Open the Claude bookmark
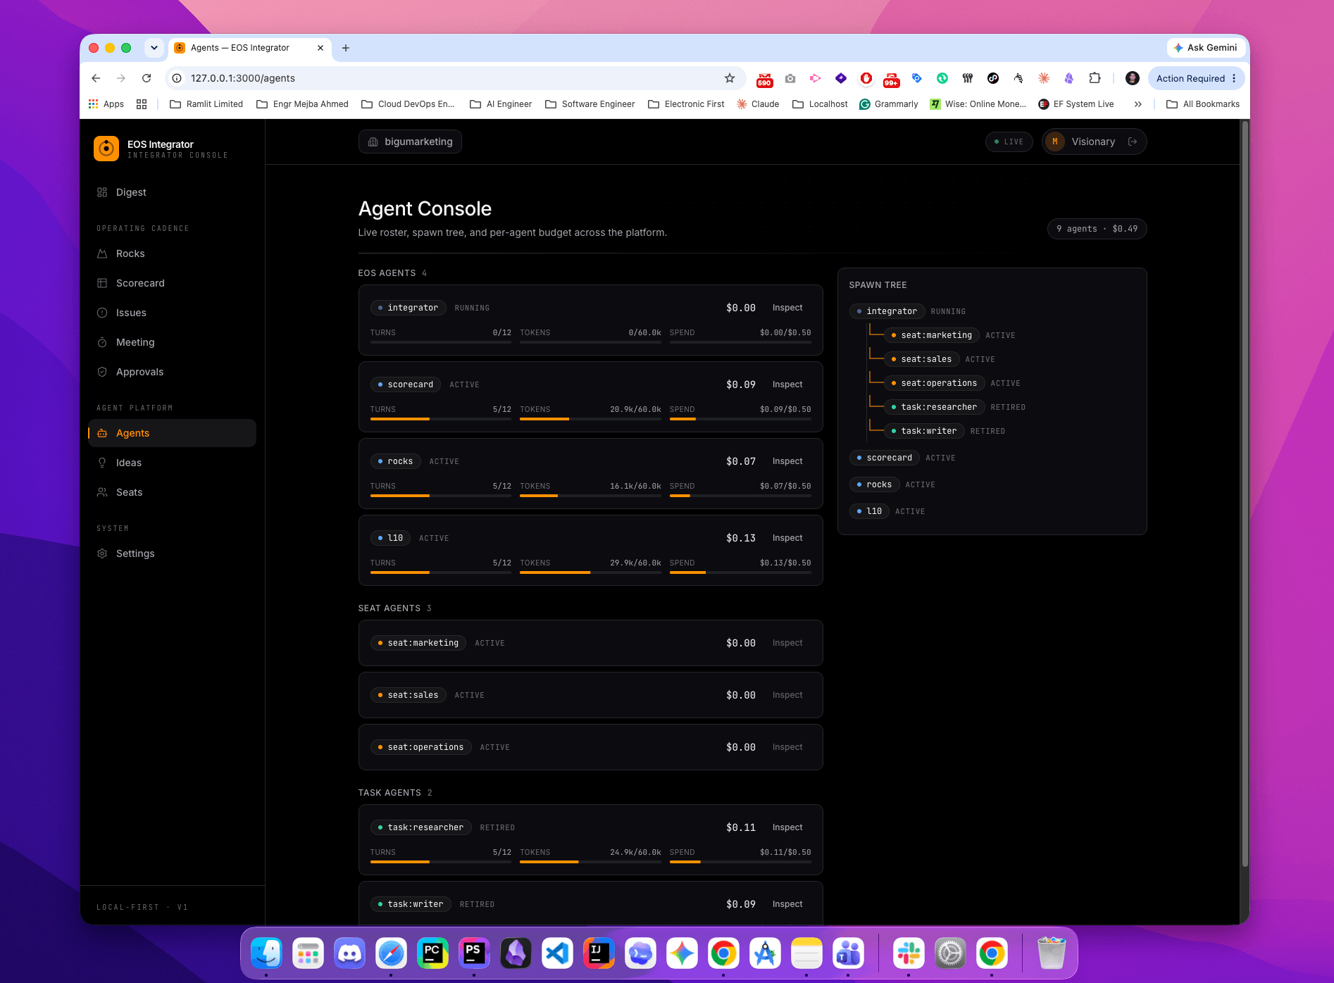 pos(758,104)
